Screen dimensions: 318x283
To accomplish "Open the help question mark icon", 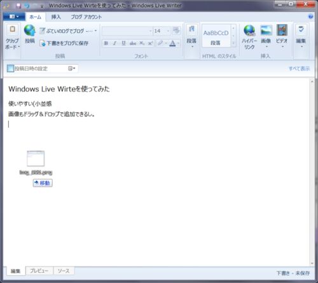I will pos(310,16).
